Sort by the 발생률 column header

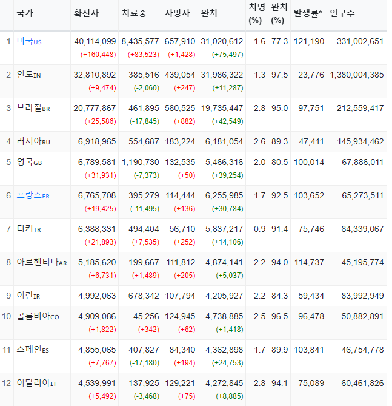[308, 13]
